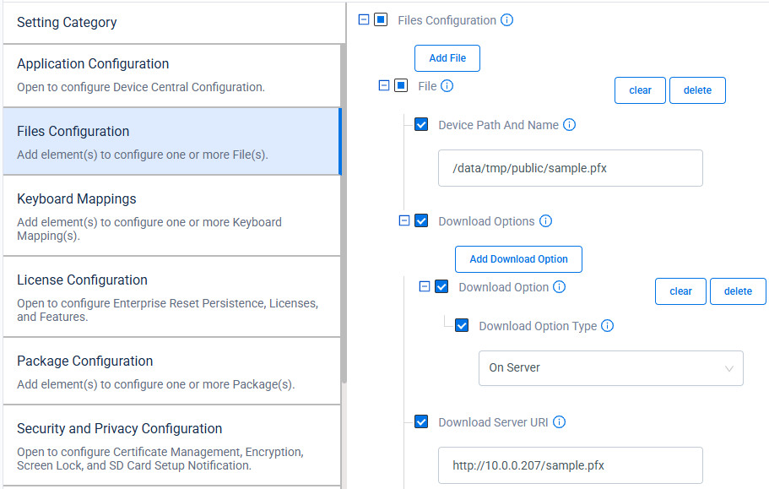Uncheck Download Server URI checkbox
The height and width of the screenshot is (489, 769).
pyautogui.click(x=421, y=421)
